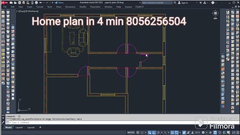Open the File menu
Viewport: 240px width, 135px height.
tap(5, 7)
